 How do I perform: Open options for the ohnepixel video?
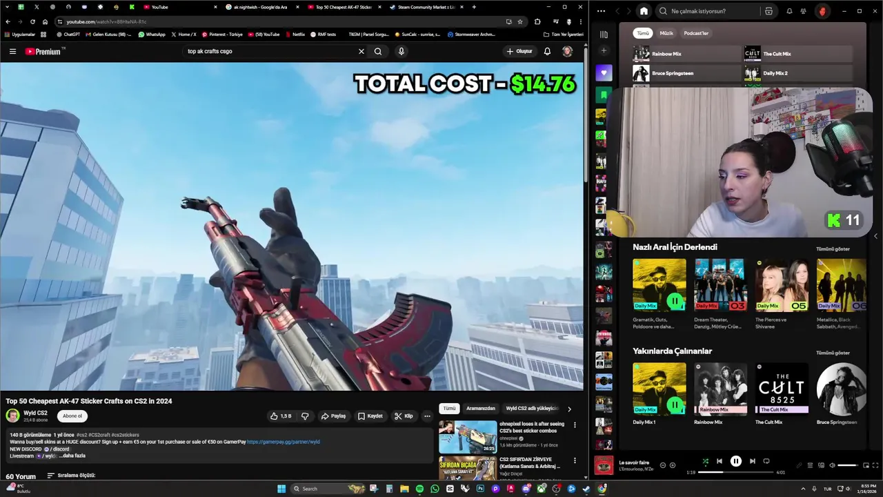(x=575, y=425)
